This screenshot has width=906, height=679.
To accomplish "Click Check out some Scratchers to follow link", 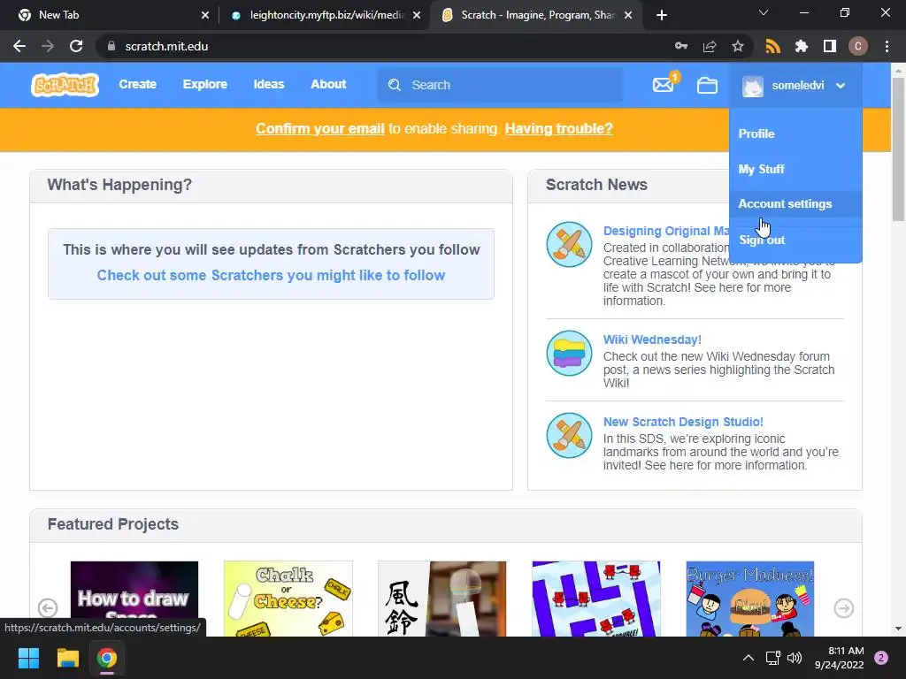I will pyautogui.click(x=271, y=276).
